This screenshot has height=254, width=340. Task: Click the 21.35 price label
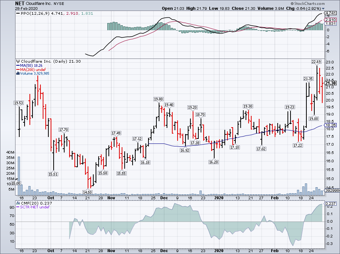308,79
